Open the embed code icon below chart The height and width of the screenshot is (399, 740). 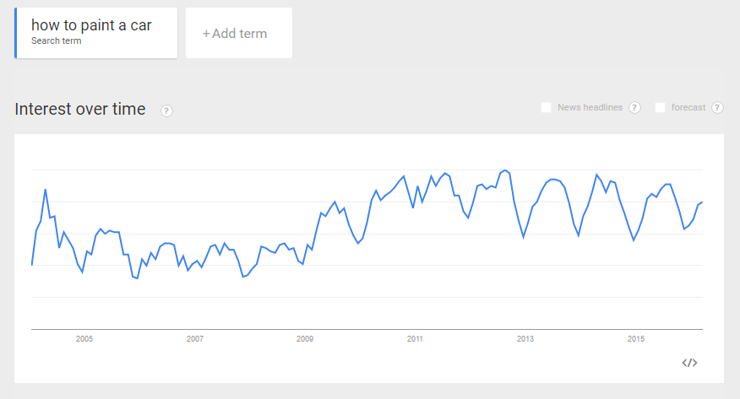689,363
